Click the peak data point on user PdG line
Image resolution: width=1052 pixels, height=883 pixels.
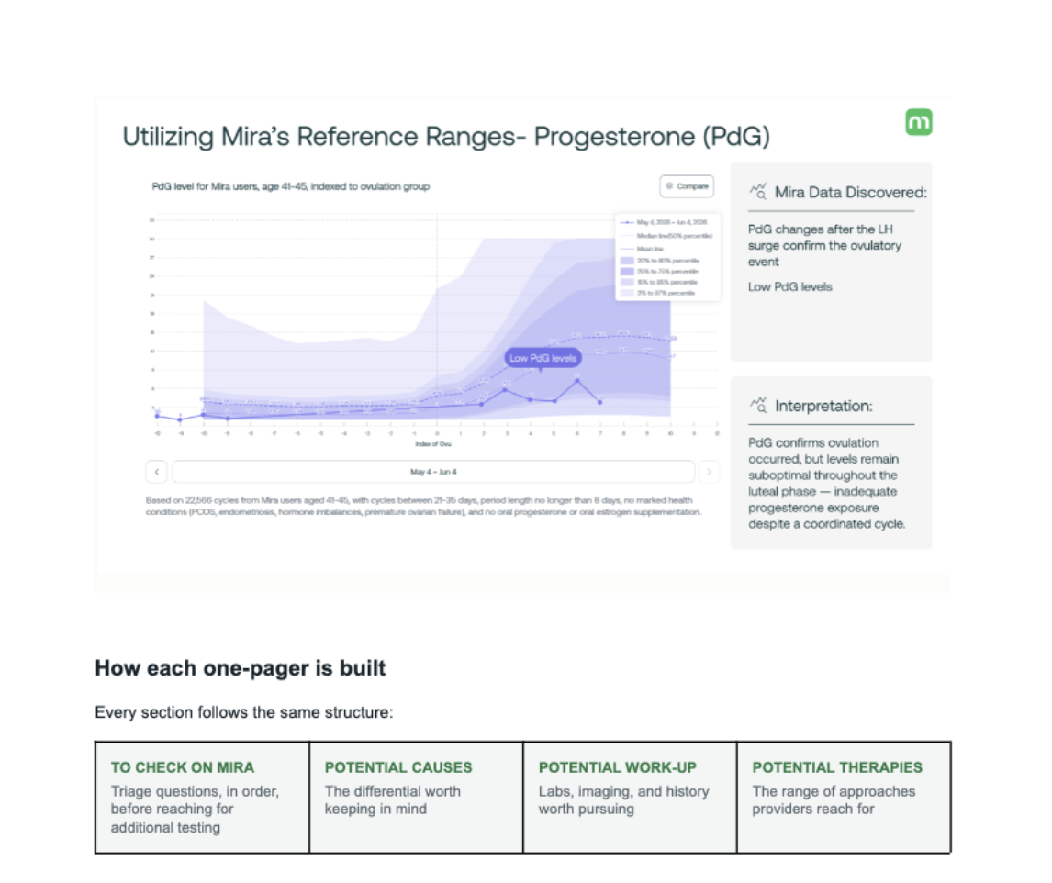[577, 380]
